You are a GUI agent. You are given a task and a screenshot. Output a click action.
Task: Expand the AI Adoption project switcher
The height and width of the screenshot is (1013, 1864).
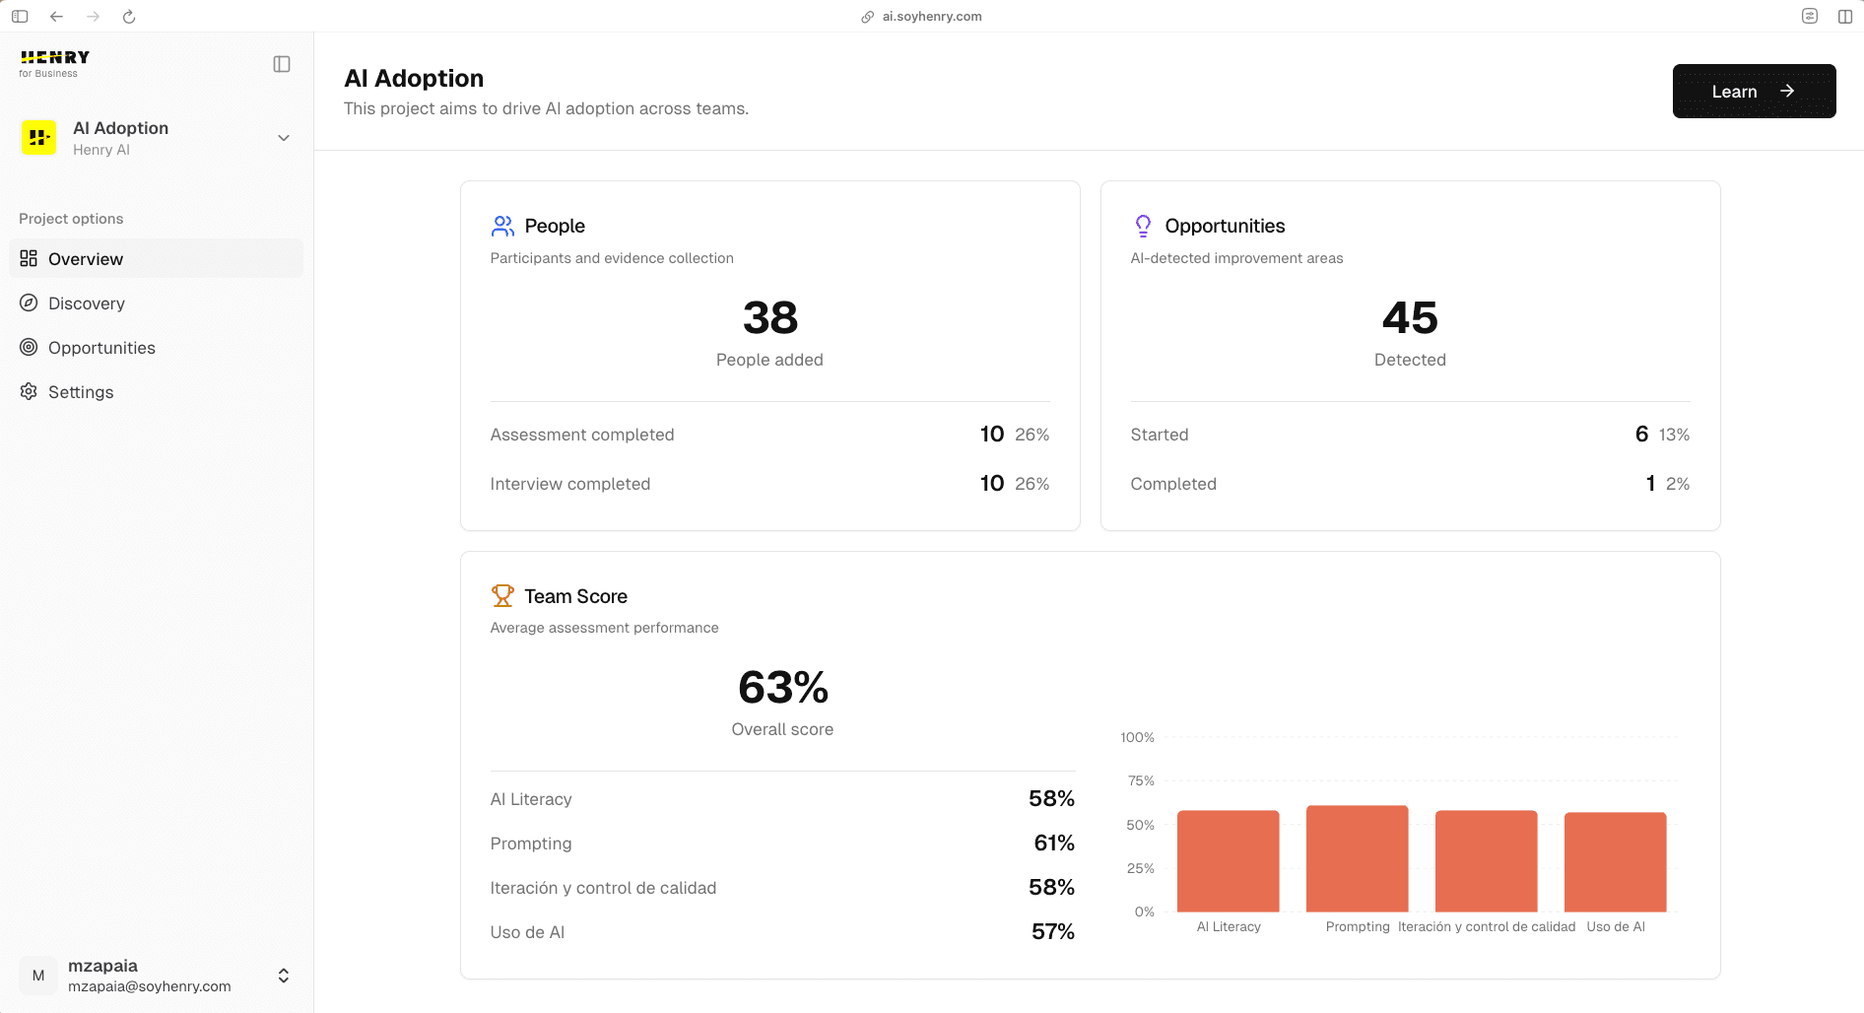[x=284, y=138]
